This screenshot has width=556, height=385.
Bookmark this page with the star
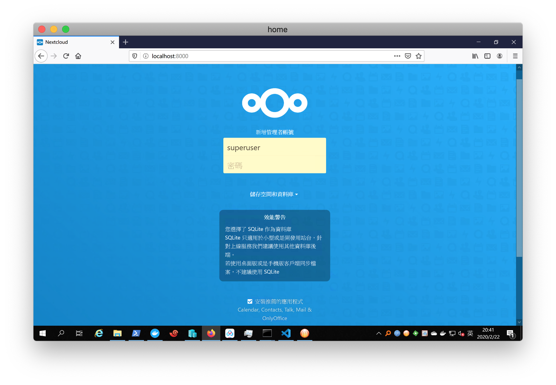(x=419, y=56)
